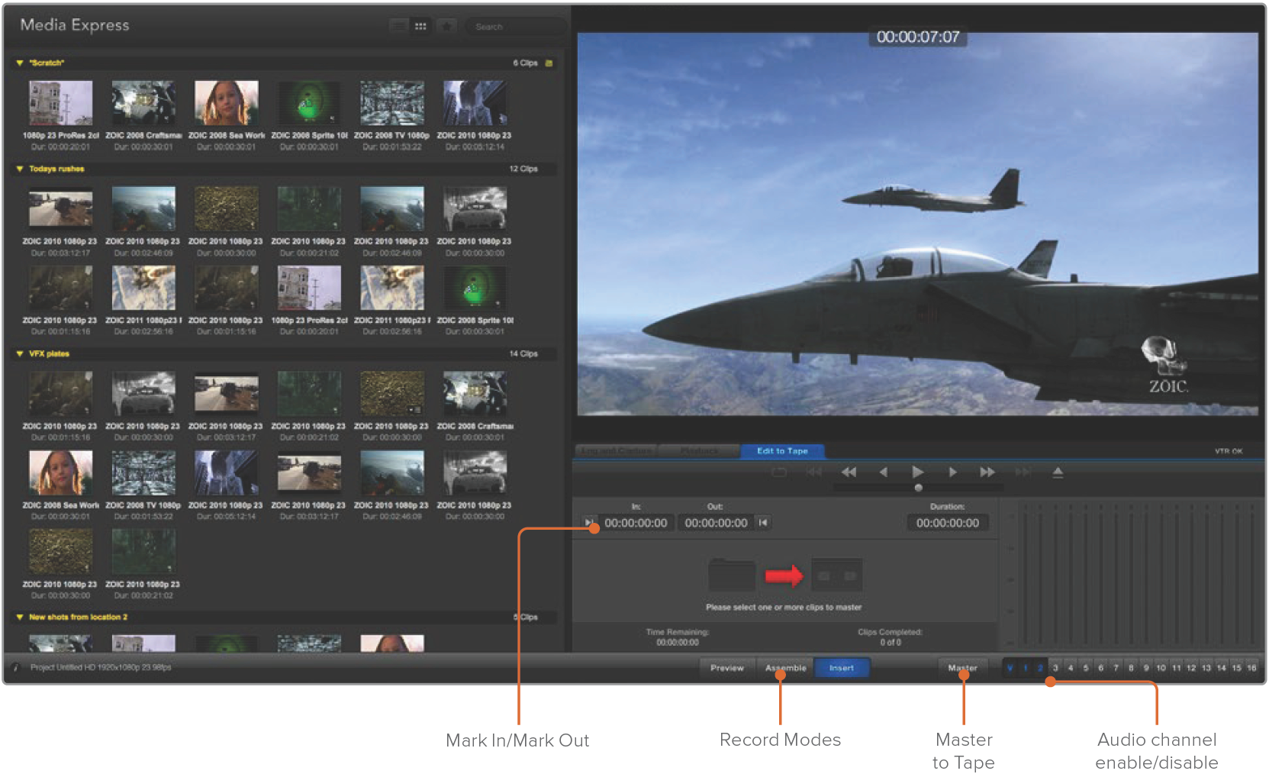1269x774 pixels.
Task: Click the rewind transport button
Action: pos(849,472)
